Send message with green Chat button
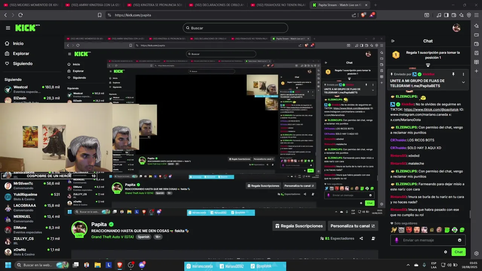Image resolution: width=482 pixels, height=271 pixels. coord(458,252)
